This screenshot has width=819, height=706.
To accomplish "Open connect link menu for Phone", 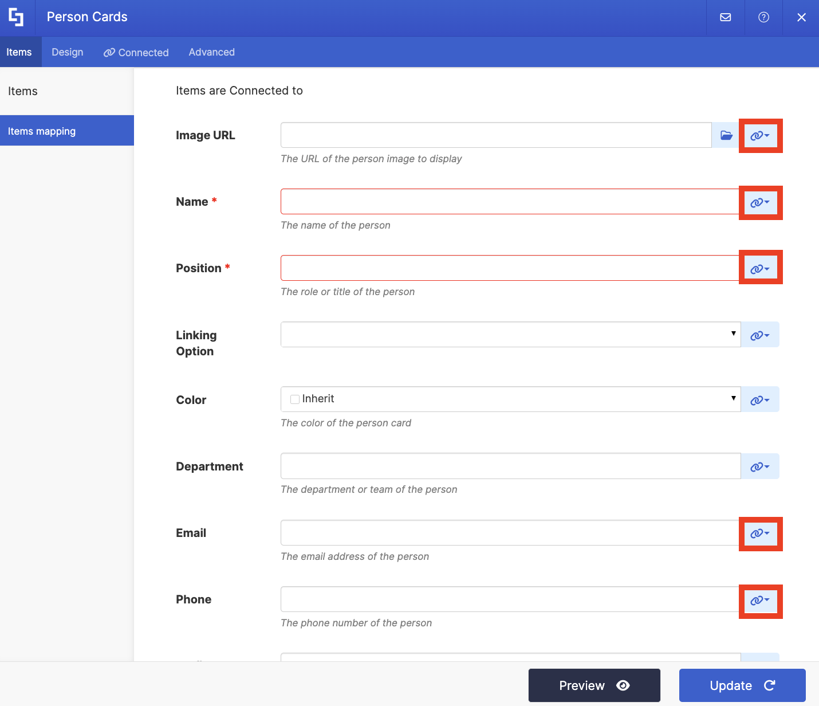I will 760,600.
